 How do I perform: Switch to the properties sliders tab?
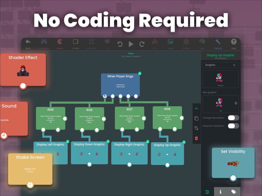[x=207, y=192]
